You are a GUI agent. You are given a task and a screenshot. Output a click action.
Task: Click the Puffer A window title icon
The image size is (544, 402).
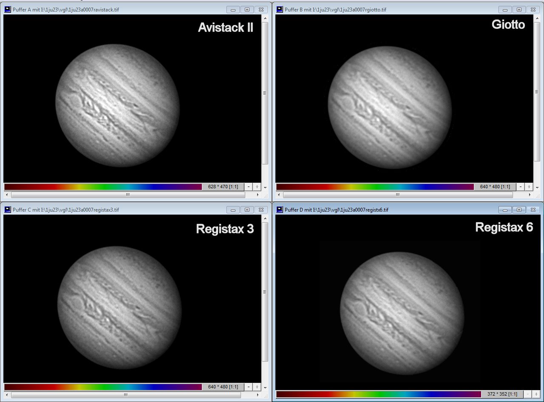(x=7, y=9)
